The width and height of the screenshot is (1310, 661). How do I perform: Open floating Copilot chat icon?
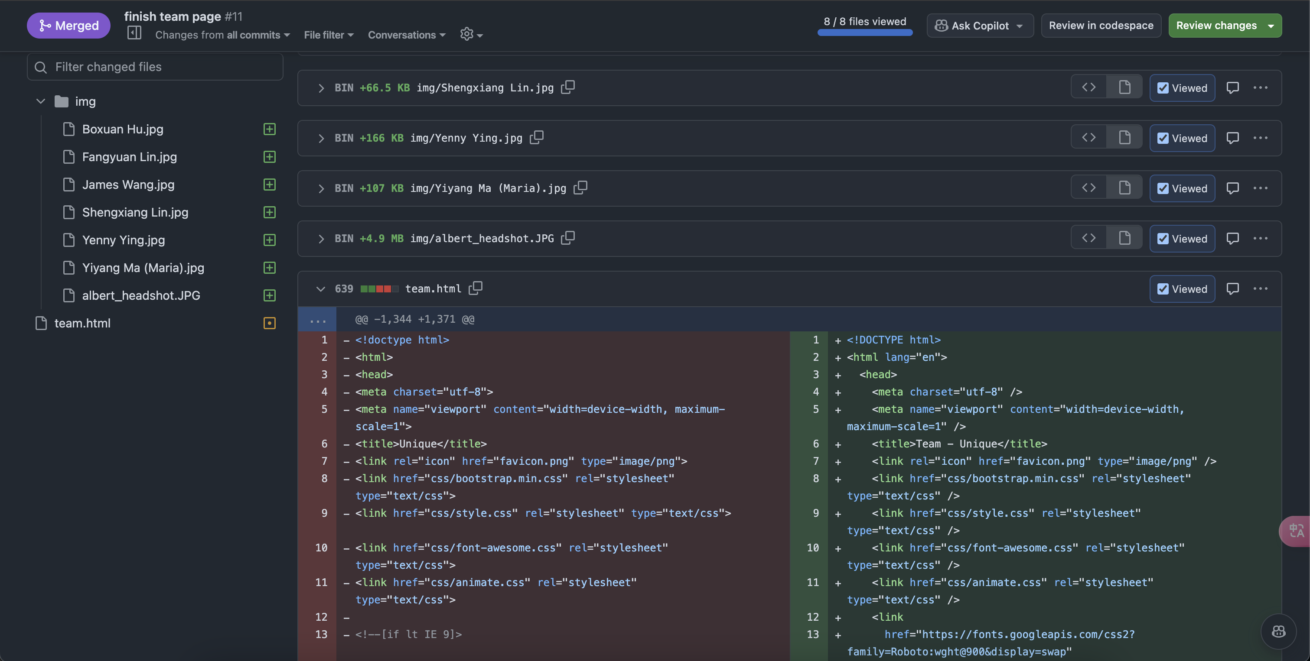click(x=1278, y=631)
